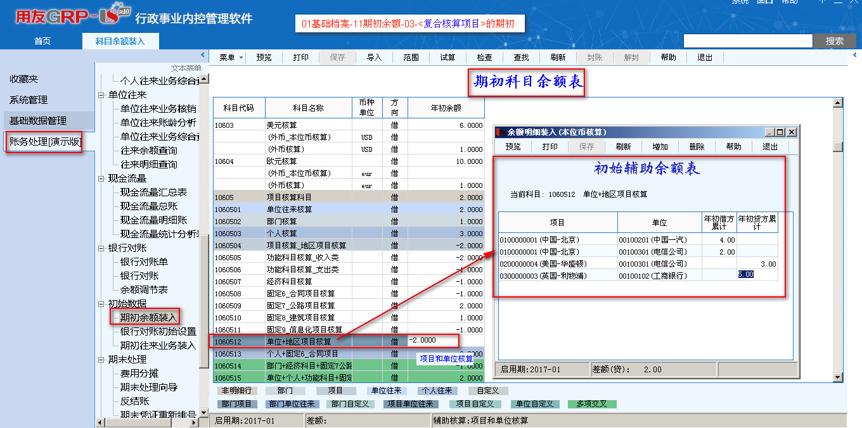Viewport: 862px width, 428px height.
Task: Select row 1060513 个人+固定6_合同项目
Action: pos(301,354)
